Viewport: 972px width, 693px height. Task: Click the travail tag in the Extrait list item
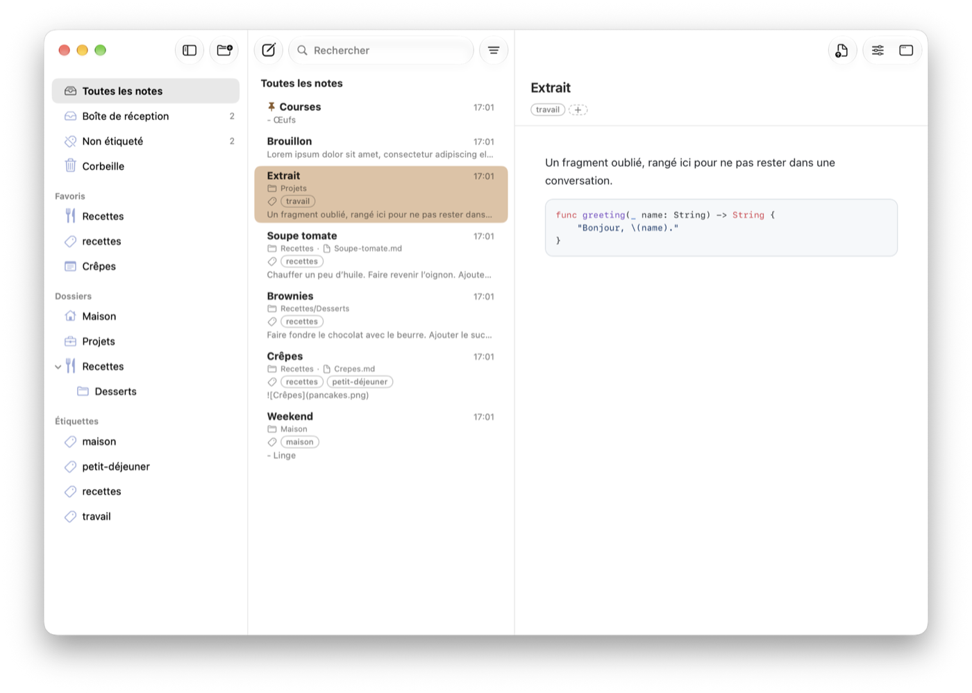pos(298,201)
